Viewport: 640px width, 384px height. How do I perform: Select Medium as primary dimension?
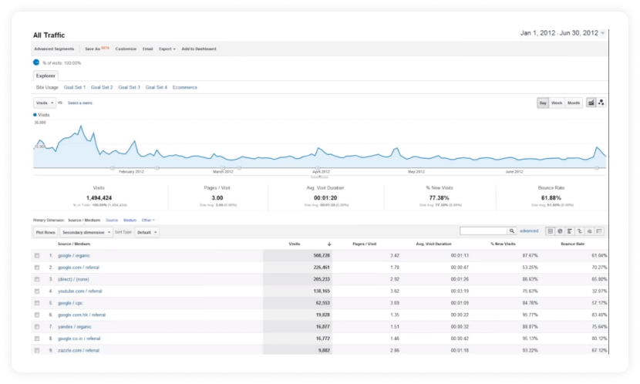(x=130, y=221)
